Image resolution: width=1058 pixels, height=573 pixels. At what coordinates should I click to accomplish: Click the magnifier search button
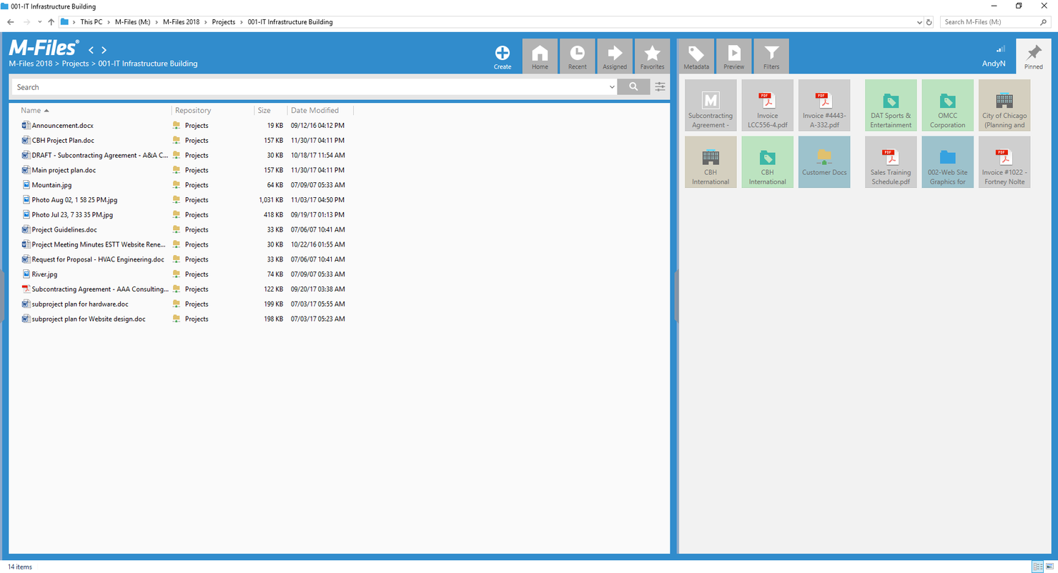[x=633, y=87]
